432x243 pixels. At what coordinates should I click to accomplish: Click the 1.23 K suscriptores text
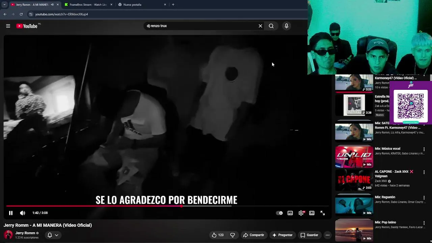click(x=27, y=238)
